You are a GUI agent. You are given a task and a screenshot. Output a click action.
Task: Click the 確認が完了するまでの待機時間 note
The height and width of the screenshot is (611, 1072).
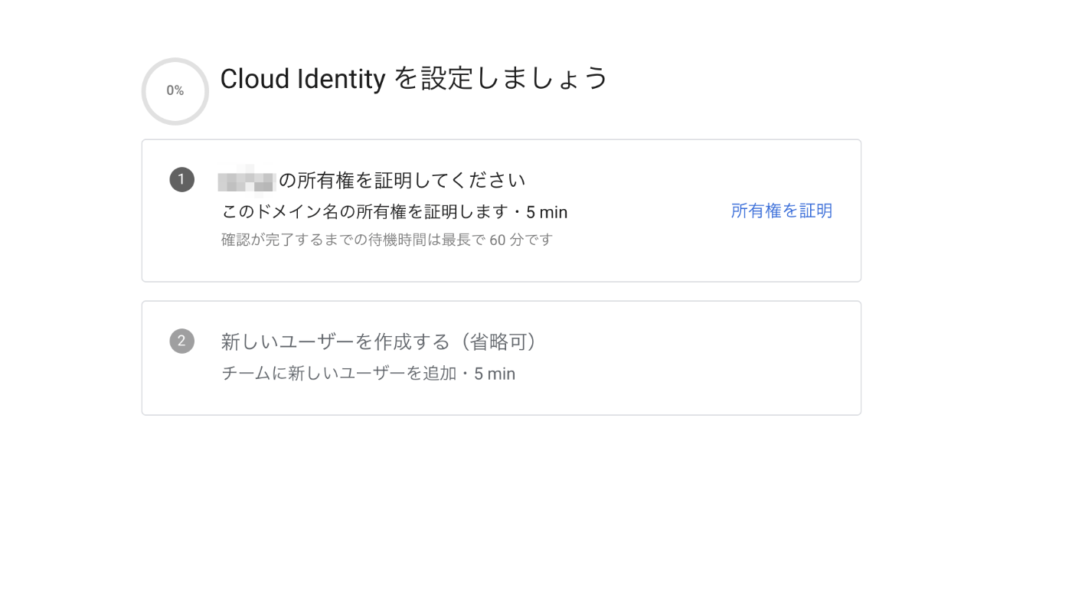[x=387, y=240]
